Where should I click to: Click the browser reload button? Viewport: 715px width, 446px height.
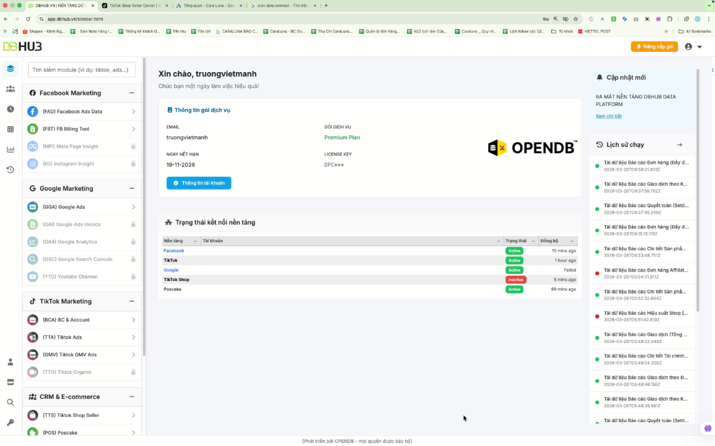(29, 19)
